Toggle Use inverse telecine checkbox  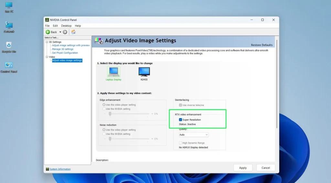coord(180,105)
